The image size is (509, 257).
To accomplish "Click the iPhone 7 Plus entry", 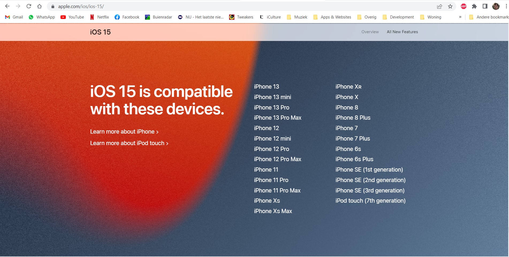I will (353, 139).
